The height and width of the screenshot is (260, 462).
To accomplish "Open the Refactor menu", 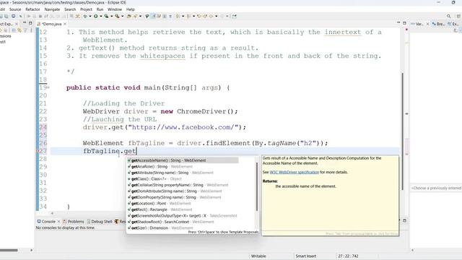I will point(32,9).
